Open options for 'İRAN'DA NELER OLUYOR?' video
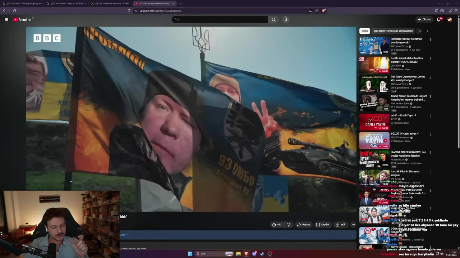Image resolution: width=460 pixels, height=258 pixels. pyautogui.click(x=430, y=153)
